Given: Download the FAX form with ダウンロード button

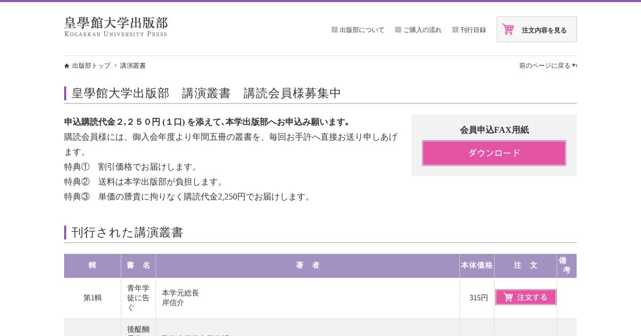Looking at the screenshot, I should coord(494,153).
